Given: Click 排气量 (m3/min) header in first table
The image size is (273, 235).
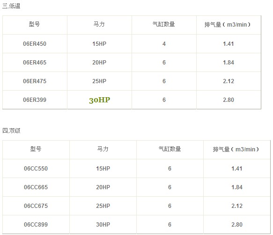Looking at the screenshot, I should pos(228,24).
